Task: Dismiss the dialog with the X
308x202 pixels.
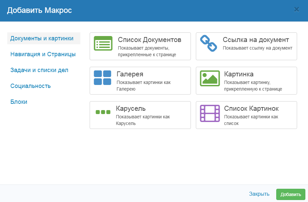Action: (x=297, y=10)
